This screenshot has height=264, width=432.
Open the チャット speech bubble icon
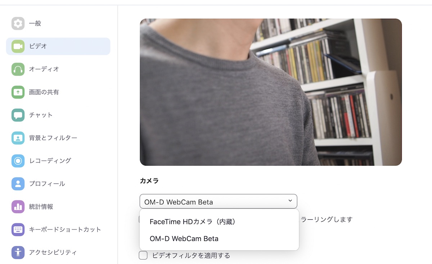click(x=18, y=115)
